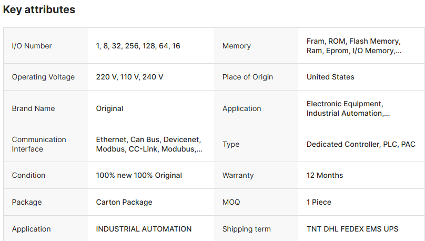Click the Condition label cell
The width and height of the screenshot is (425, 241).
pyautogui.click(x=28, y=175)
